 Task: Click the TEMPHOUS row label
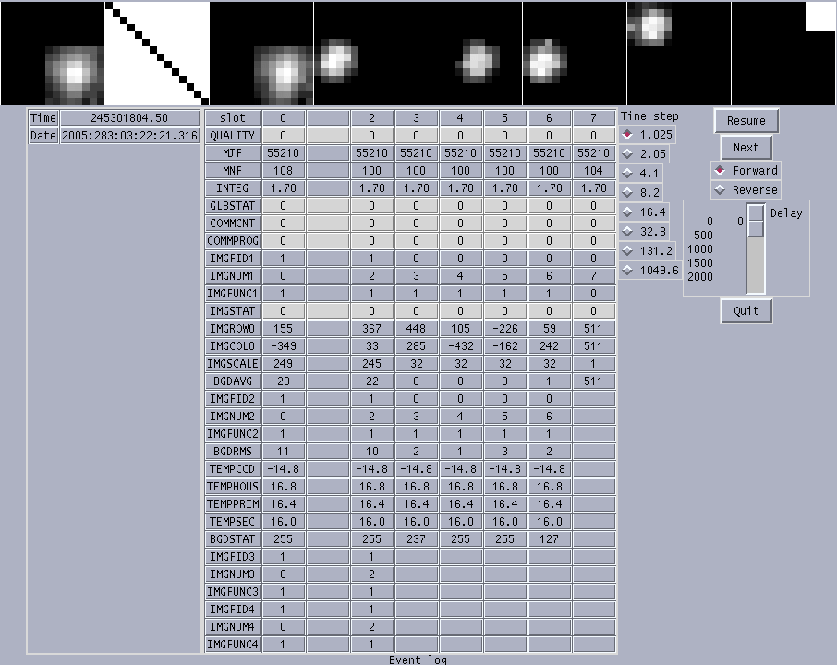(x=233, y=487)
